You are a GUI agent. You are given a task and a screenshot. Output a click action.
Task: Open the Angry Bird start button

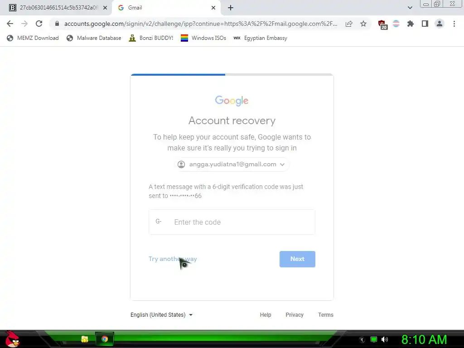click(x=12, y=339)
